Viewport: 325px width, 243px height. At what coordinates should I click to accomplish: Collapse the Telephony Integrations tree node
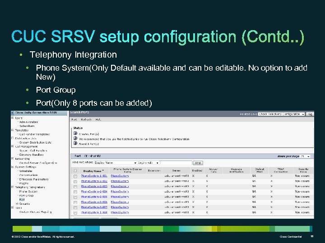tap(13, 187)
